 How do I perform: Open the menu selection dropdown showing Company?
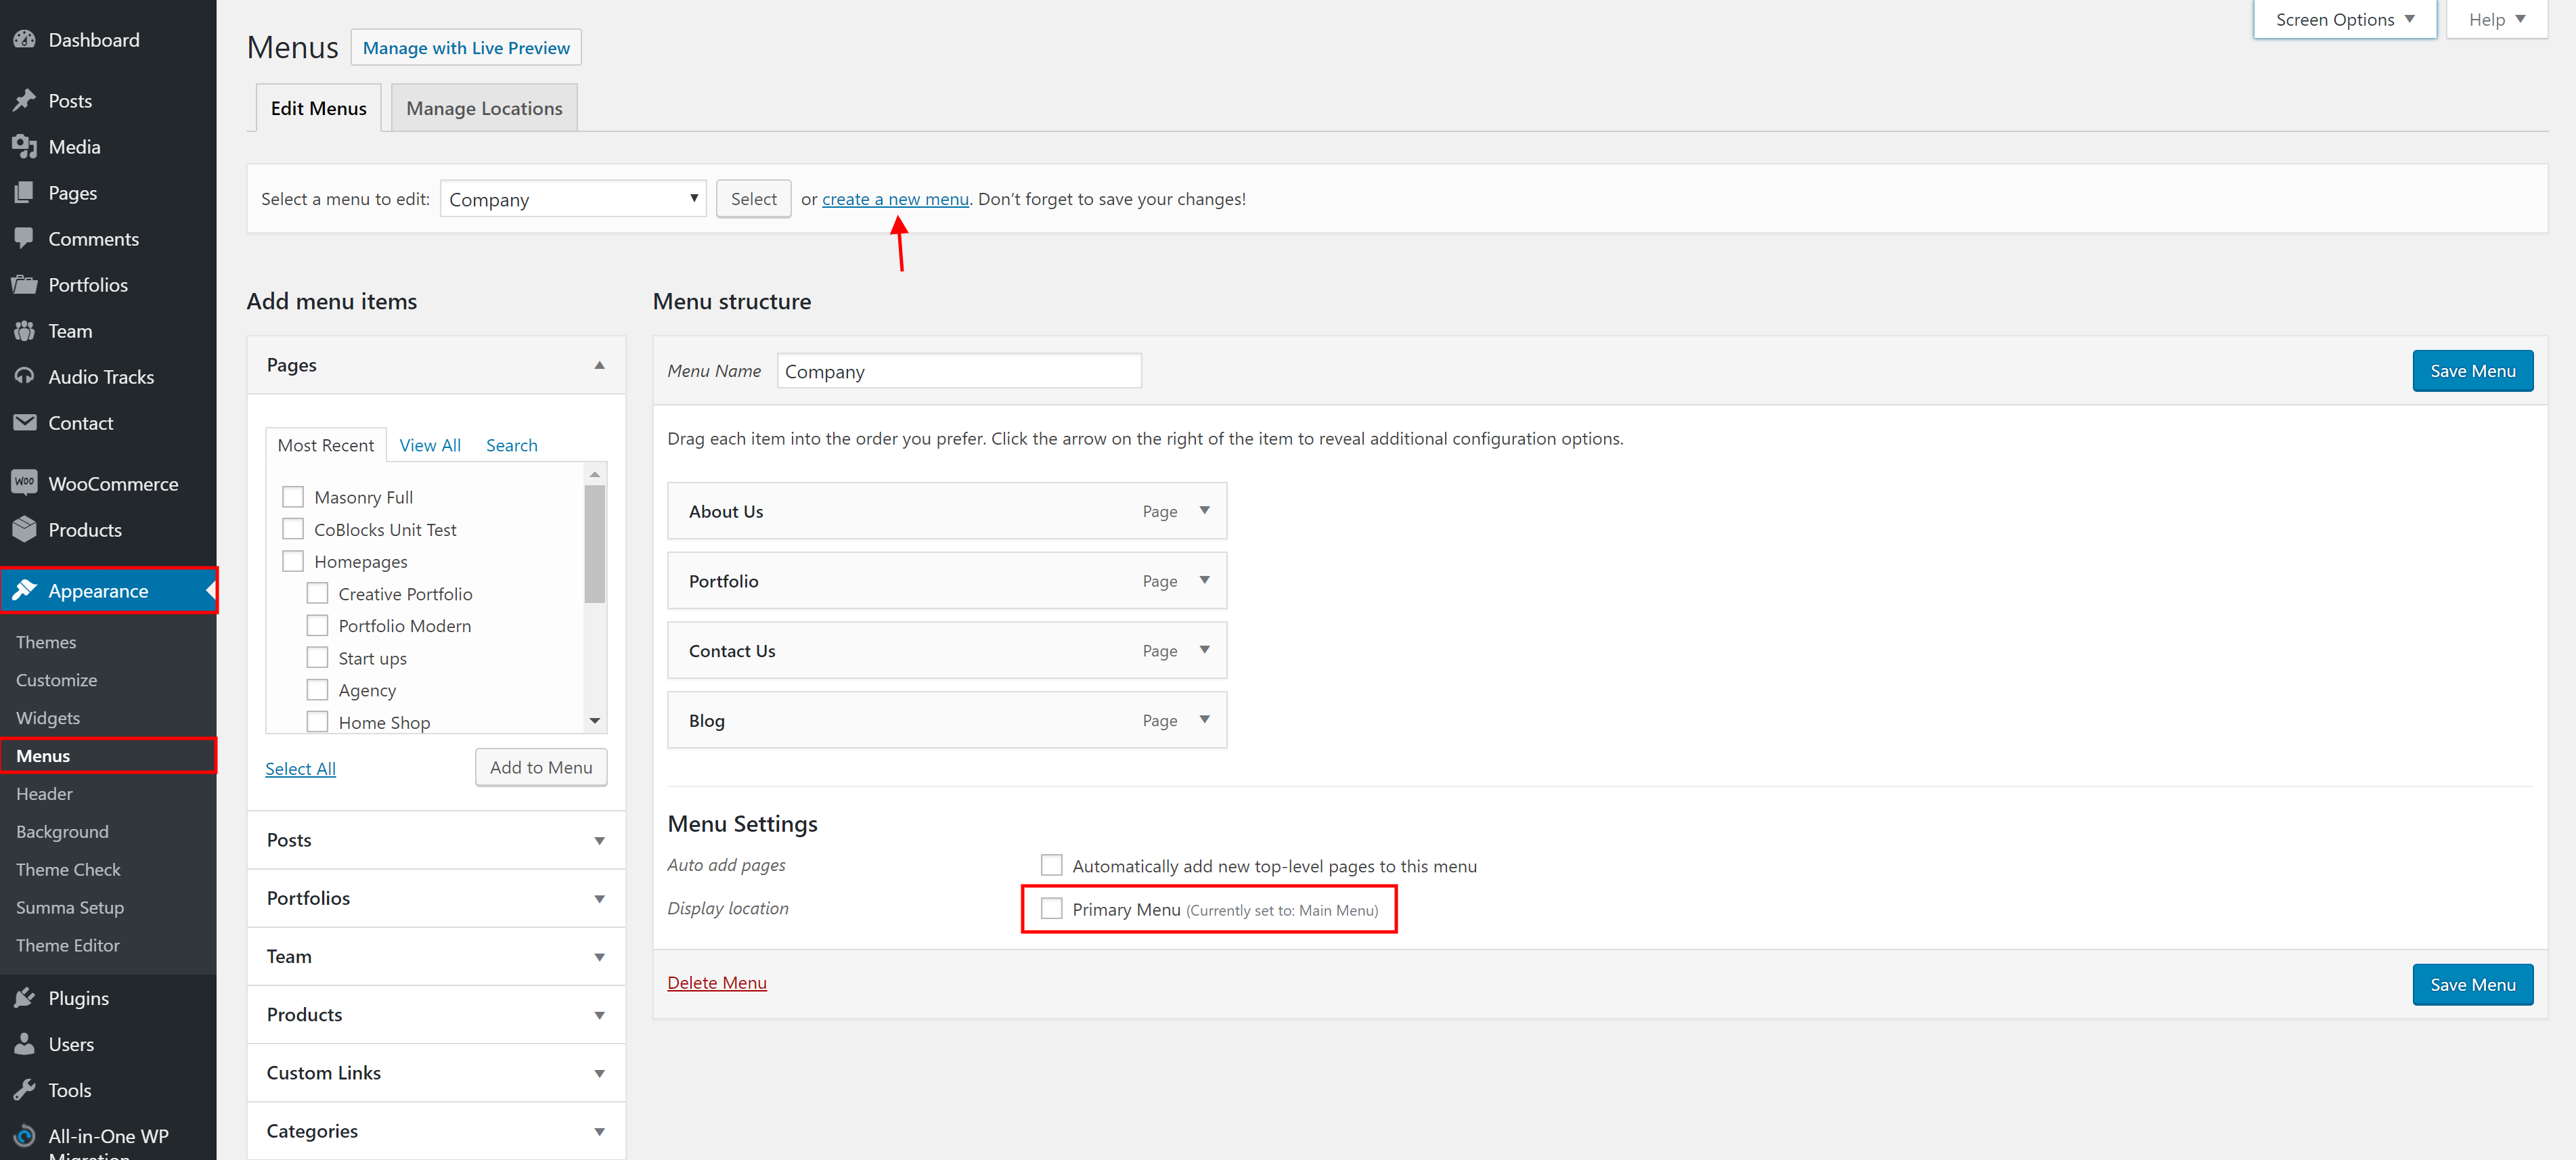coord(573,199)
